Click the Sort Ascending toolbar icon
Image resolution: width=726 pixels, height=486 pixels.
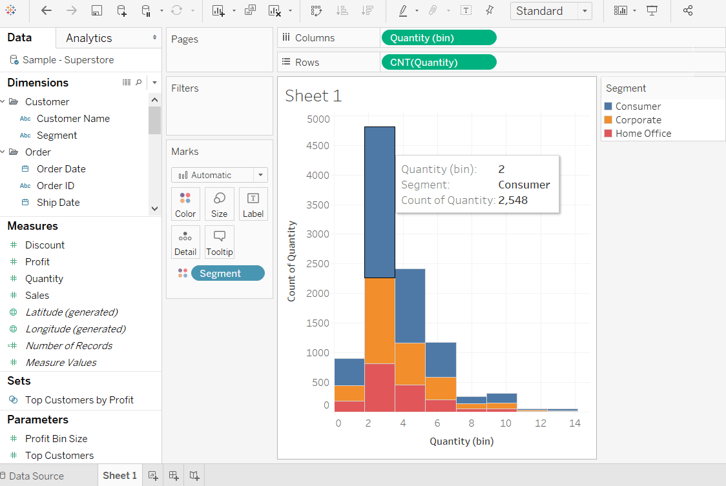click(x=342, y=10)
